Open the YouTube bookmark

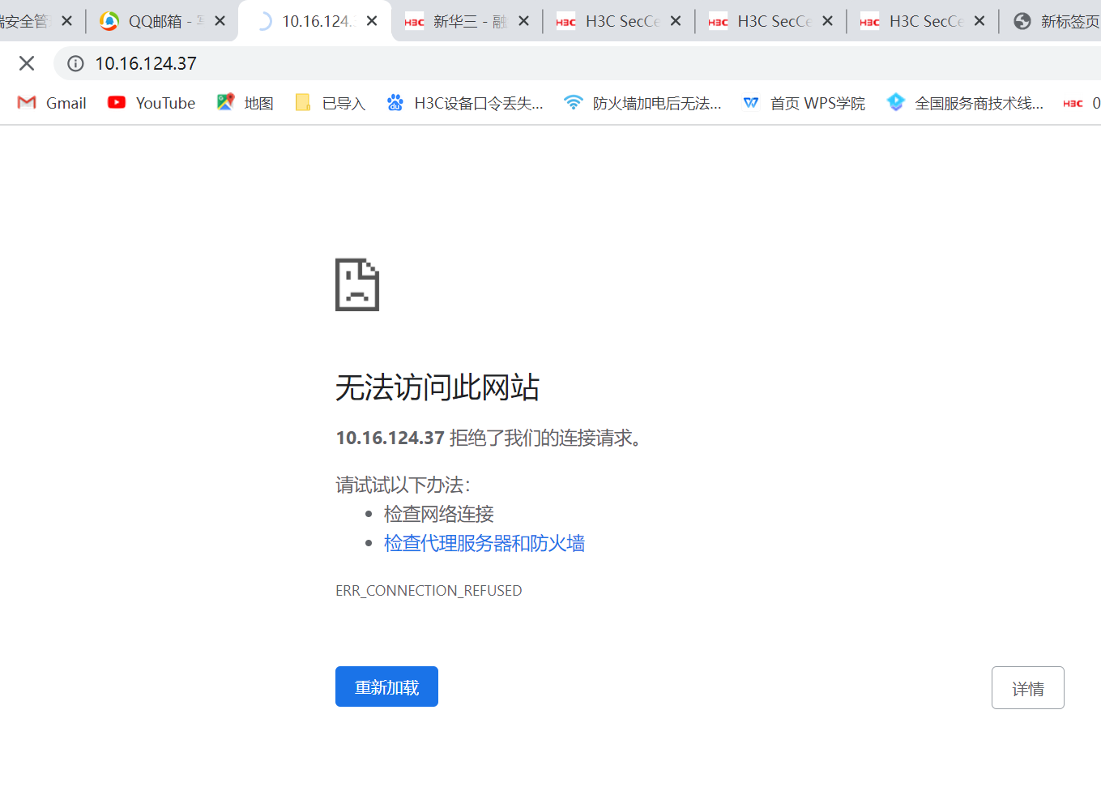(x=151, y=103)
